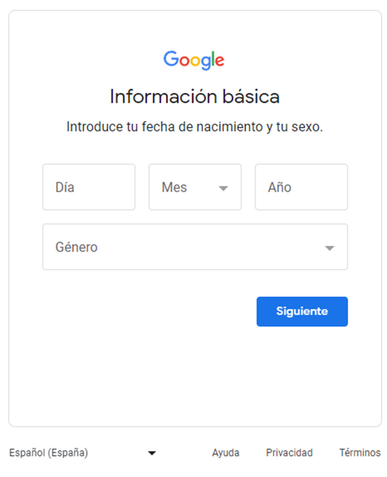Click the arrow icon in Mes field
Image resolution: width=387 pixels, height=477 pixels.
pos(223,188)
